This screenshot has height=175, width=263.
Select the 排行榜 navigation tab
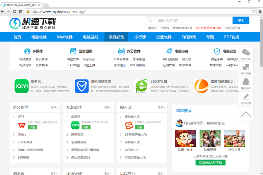click(x=140, y=37)
